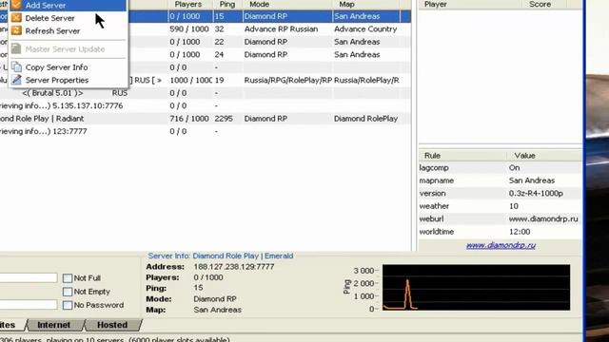Viewport: 609px width, 342px height.
Task: Select the 123:7777 server row
Action: (206, 131)
